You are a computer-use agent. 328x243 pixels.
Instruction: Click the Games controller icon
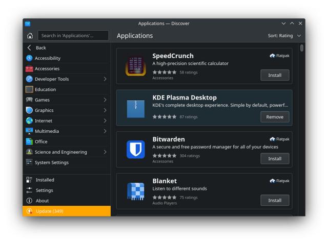pyautogui.click(x=29, y=100)
